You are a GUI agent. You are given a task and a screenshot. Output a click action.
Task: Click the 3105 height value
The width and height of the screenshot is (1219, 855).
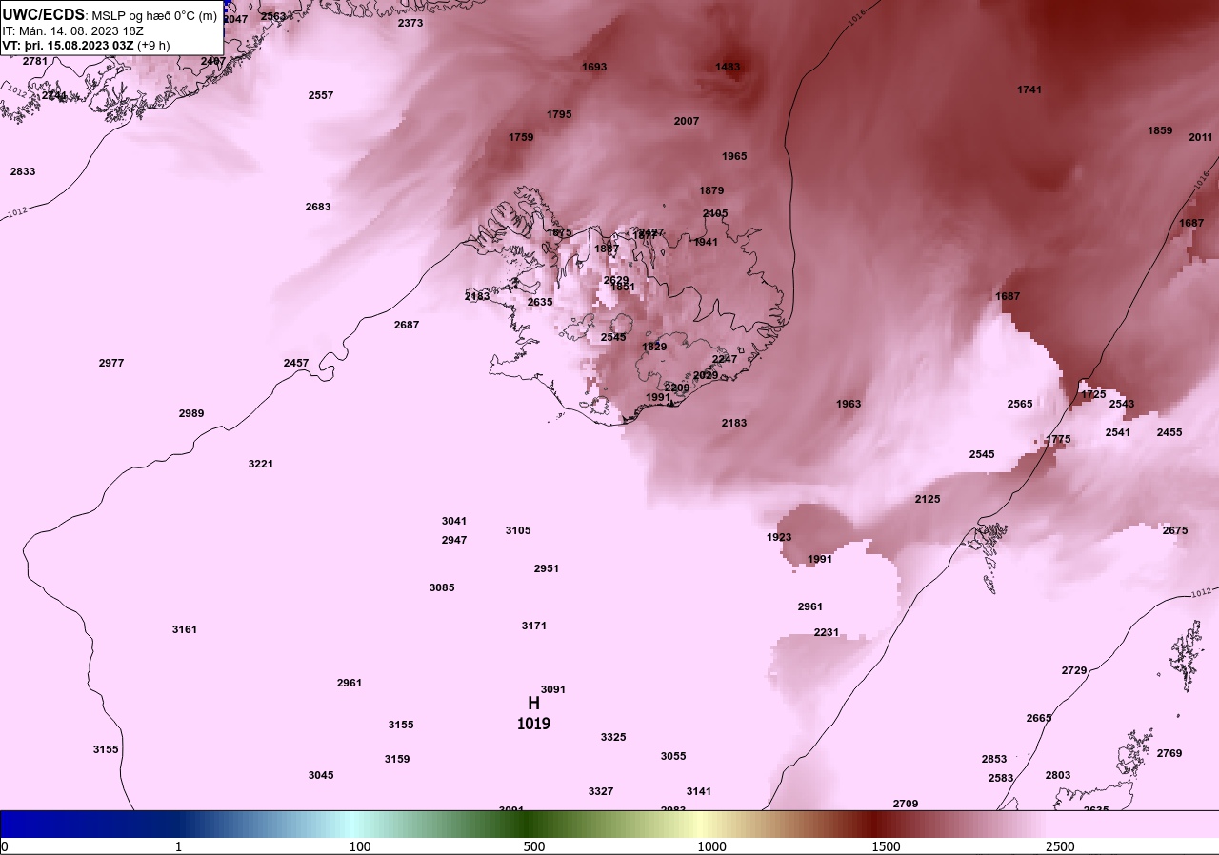click(518, 530)
